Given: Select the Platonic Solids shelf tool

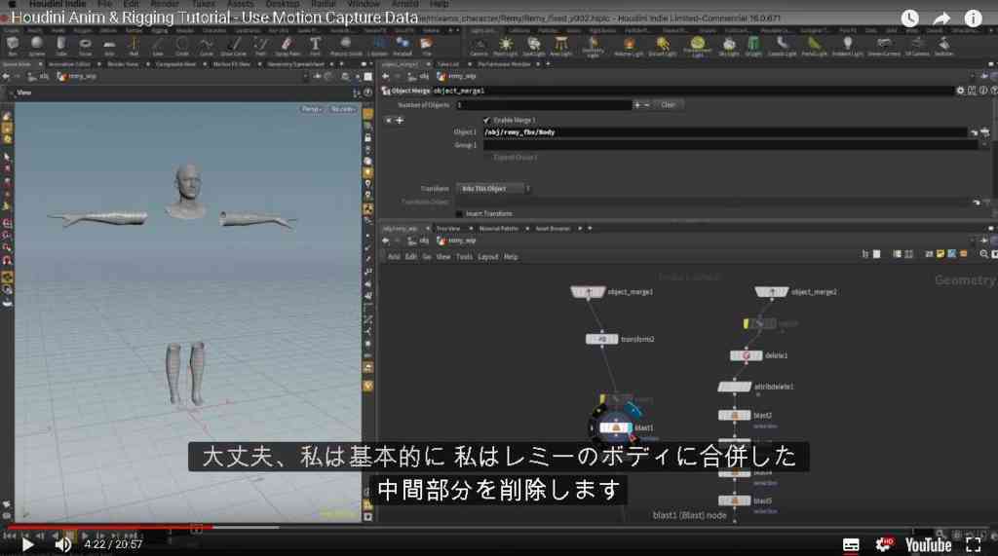Looking at the screenshot, I should pyautogui.click(x=346, y=46).
